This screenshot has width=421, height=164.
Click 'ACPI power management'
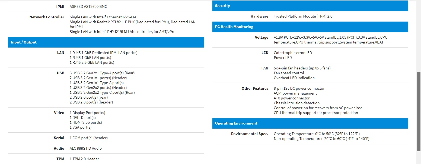(295, 93)
